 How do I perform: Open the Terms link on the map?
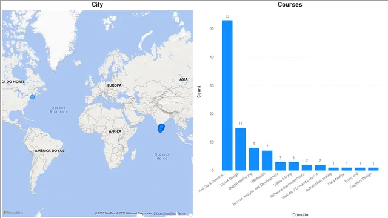(181, 213)
